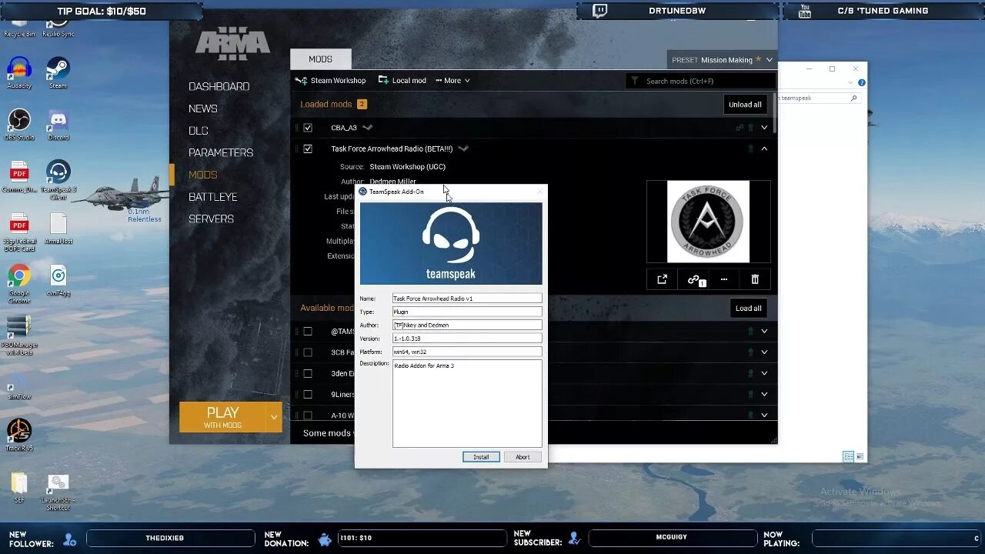
Task: Switch Explorer to large icons view
Action: coord(860,456)
